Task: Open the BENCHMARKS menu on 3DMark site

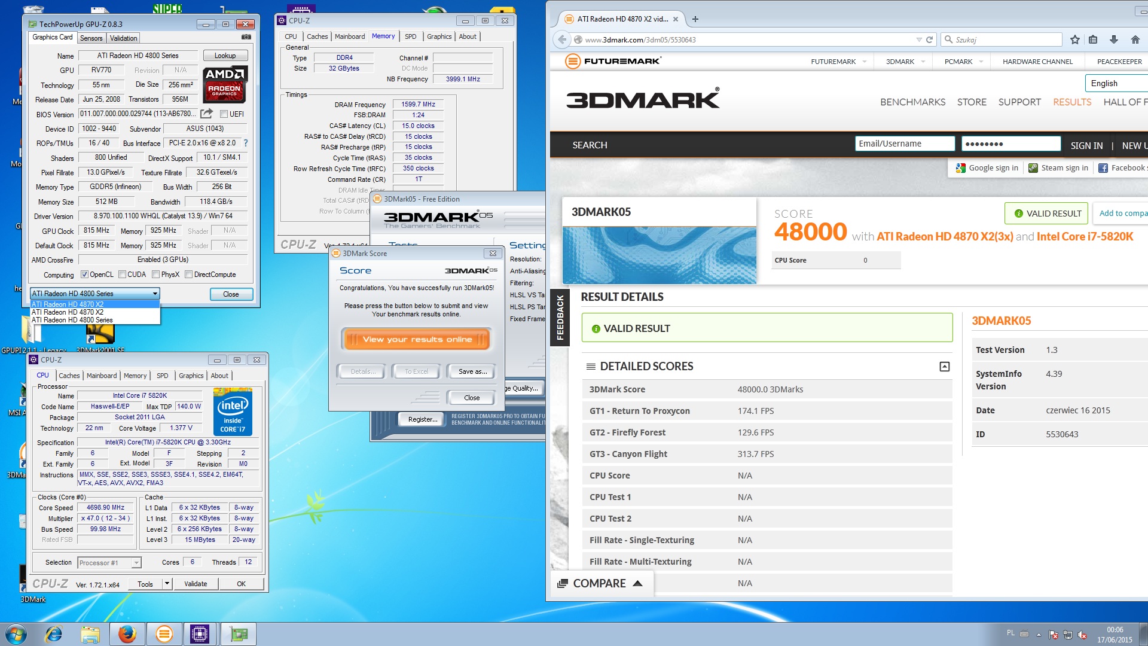Action: tap(912, 102)
